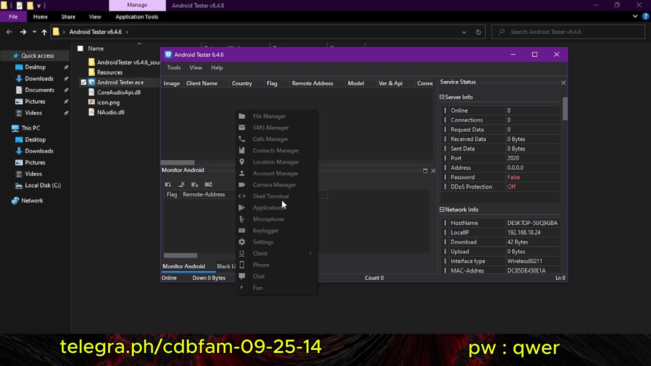Click the Explorer search box

(569, 32)
